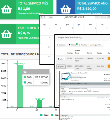
Task: Select day 8 in January calendar
Action: [49, 38]
